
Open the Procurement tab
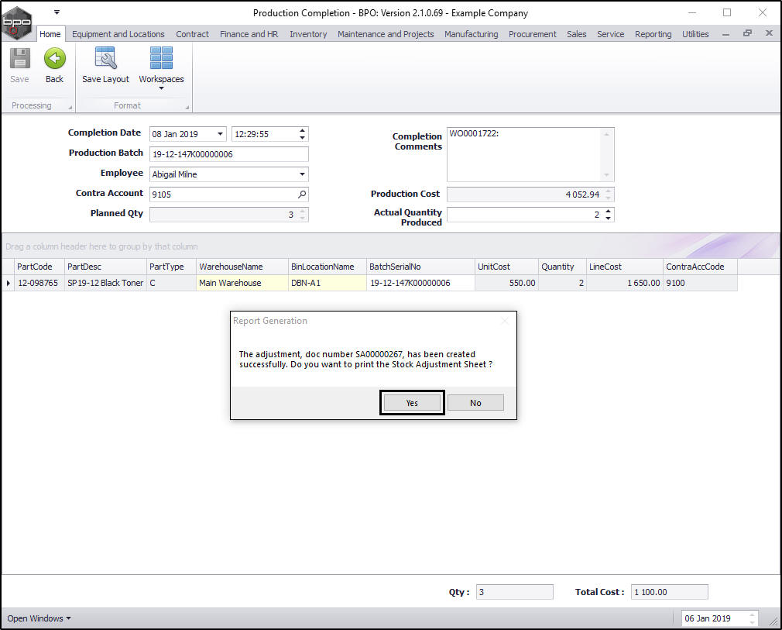pyautogui.click(x=532, y=34)
